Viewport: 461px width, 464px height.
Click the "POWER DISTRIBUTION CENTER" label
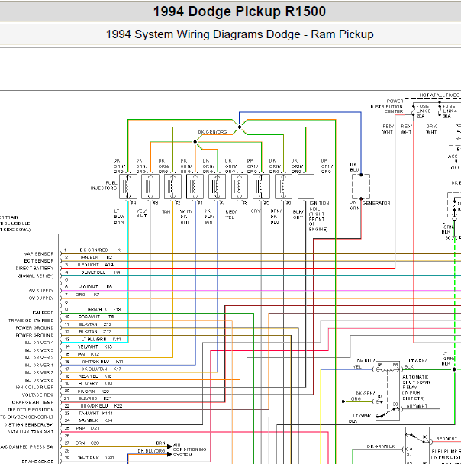click(x=387, y=107)
